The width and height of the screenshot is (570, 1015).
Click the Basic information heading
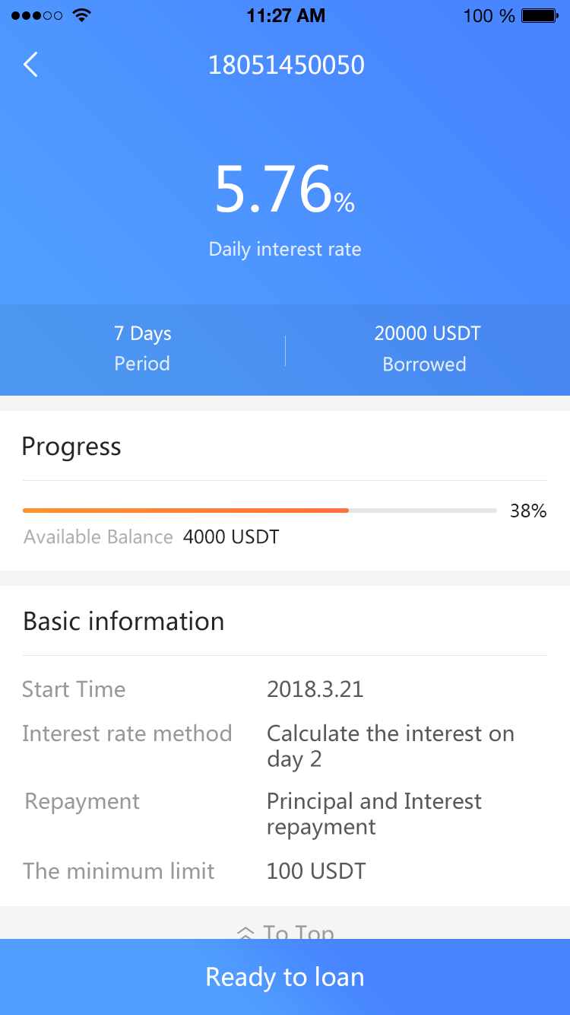tap(124, 621)
